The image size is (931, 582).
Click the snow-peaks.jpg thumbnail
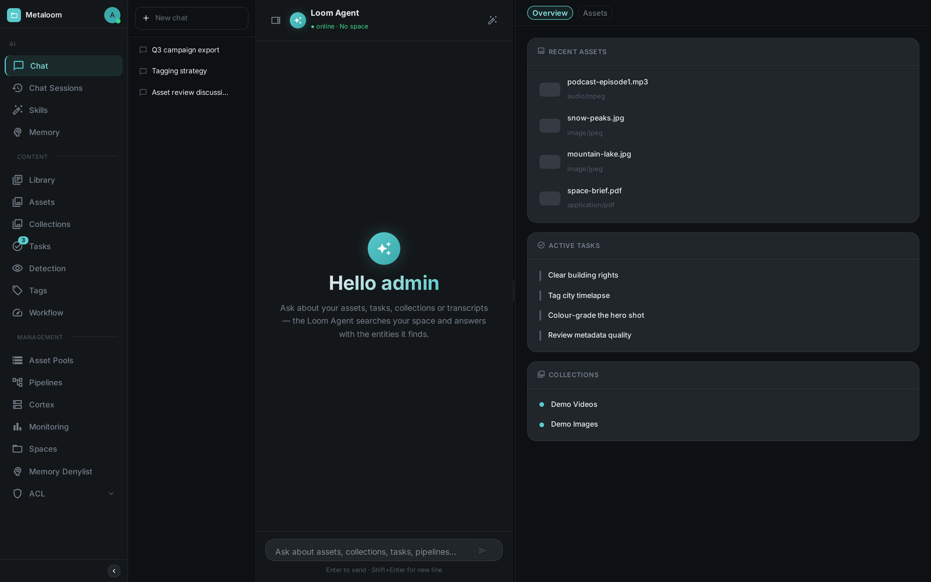549,126
